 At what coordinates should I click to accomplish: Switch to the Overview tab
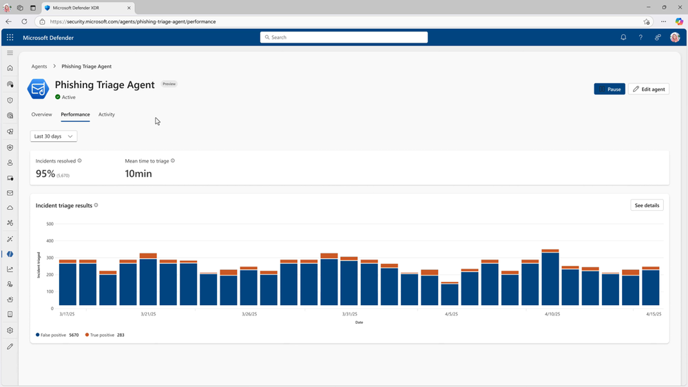click(42, 114)
